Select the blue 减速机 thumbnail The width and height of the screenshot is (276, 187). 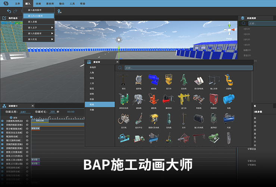click(x=154, y=80)
